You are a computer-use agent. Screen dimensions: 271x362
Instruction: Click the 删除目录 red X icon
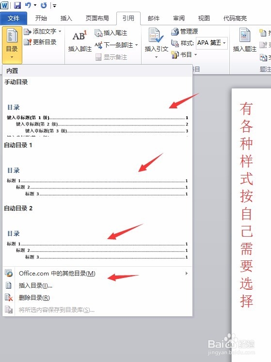coord(9,297)
